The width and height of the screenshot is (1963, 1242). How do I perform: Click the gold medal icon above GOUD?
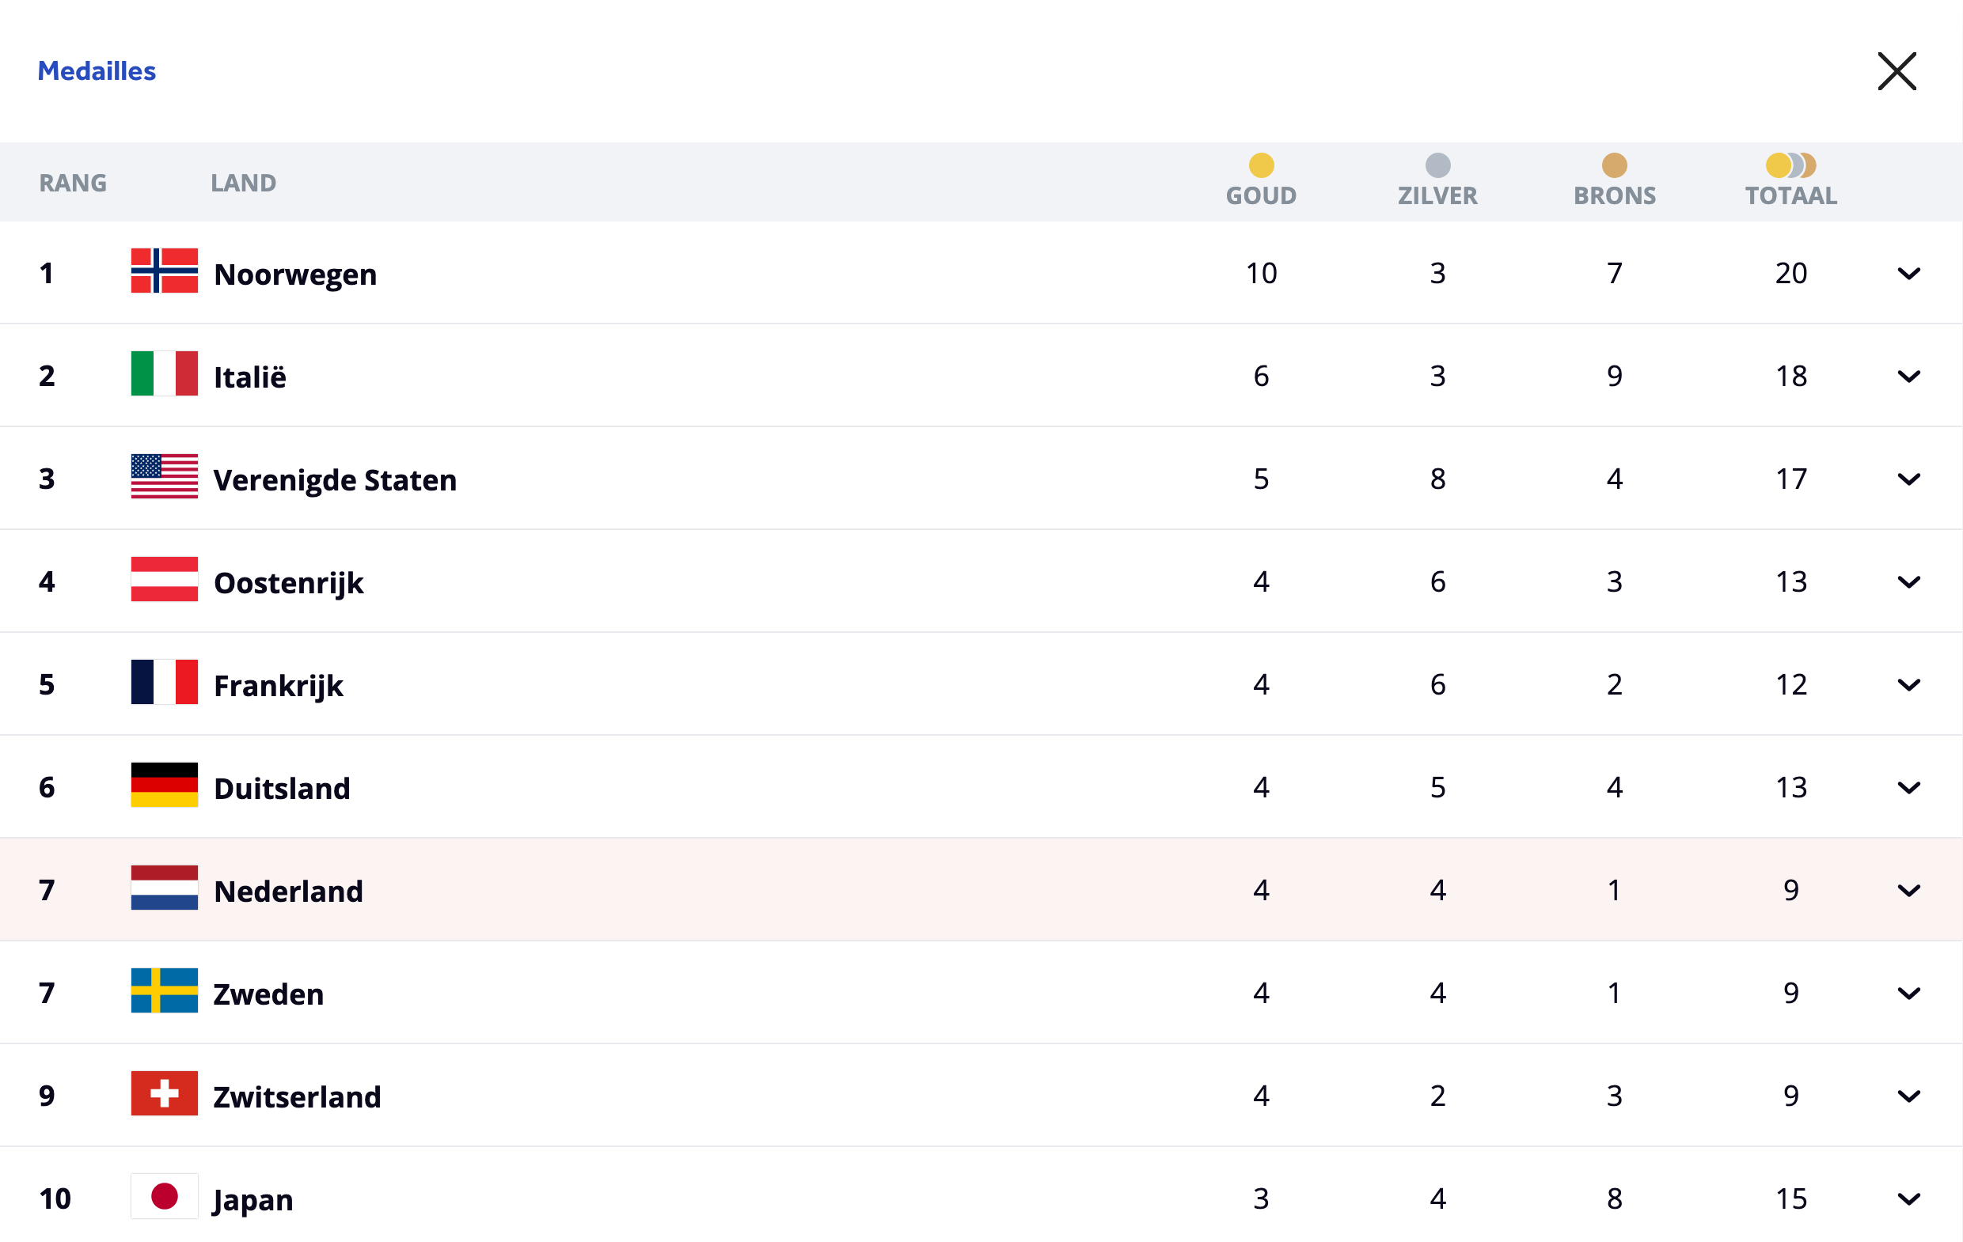coord(1260,165)
